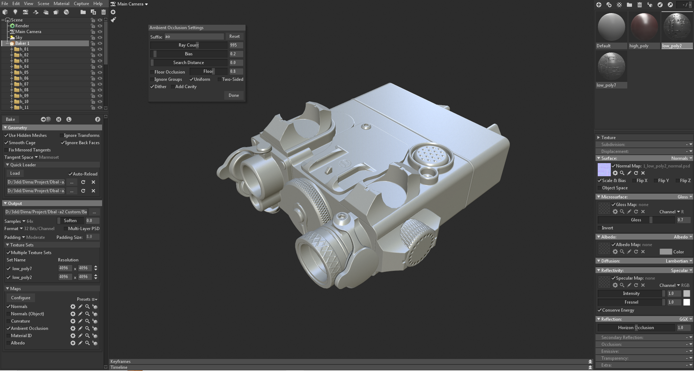
Task: Open the Capture menu
Action: click(81, 4)
